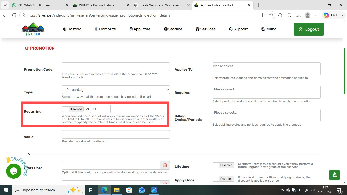Open Outlook from taskbar
This screenshot has height=195, width=347.
[x=141, y=190]
